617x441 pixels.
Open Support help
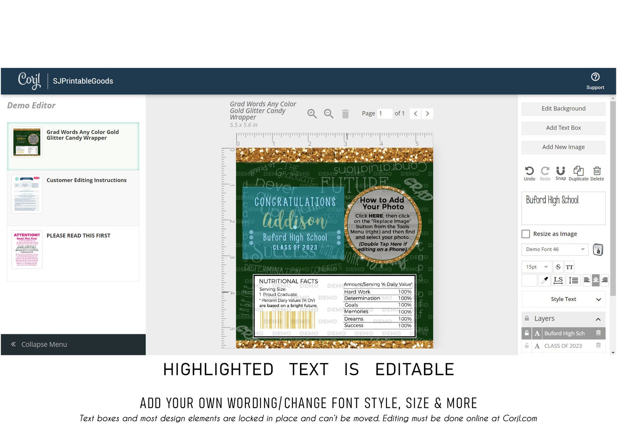(x=595, y=81)
